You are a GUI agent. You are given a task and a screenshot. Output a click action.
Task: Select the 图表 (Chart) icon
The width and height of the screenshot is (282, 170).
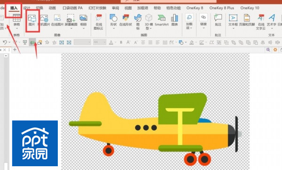174,20
